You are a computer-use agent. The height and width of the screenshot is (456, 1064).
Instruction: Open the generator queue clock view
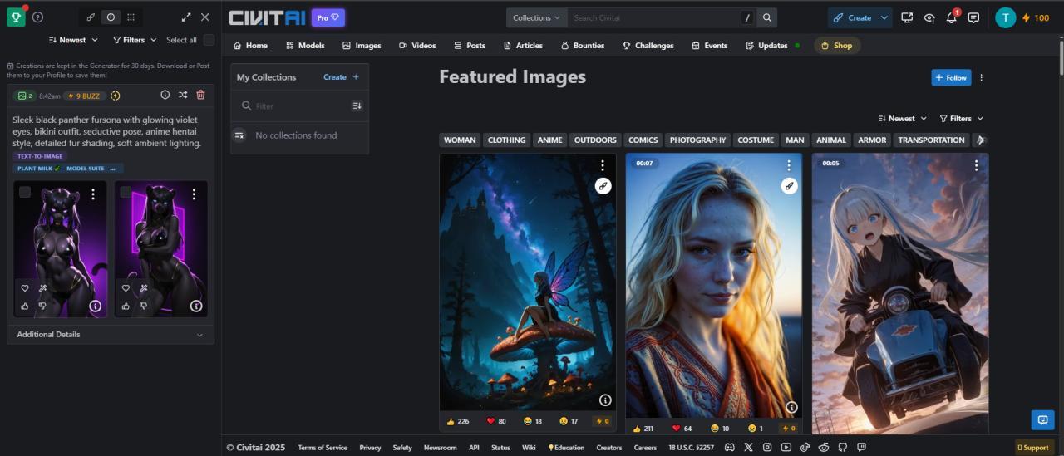tap(111, 17)
